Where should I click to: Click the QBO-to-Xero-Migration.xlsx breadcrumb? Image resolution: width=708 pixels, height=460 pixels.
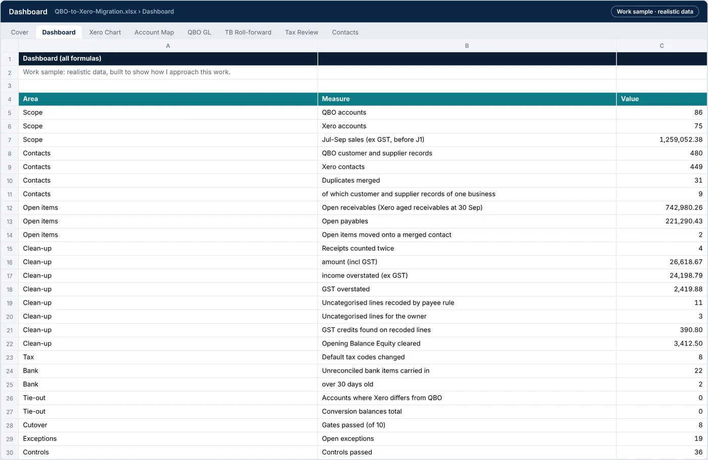[x=96, y=12]
